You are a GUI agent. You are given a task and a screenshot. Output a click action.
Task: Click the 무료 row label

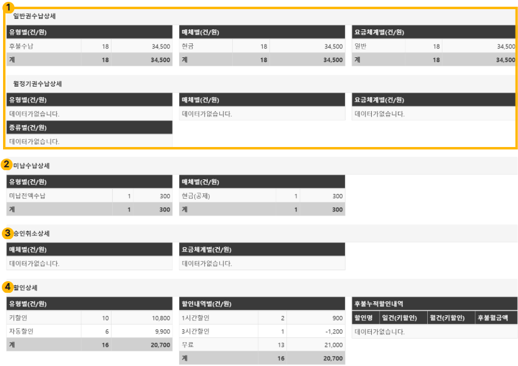click(x=188, y=345)
